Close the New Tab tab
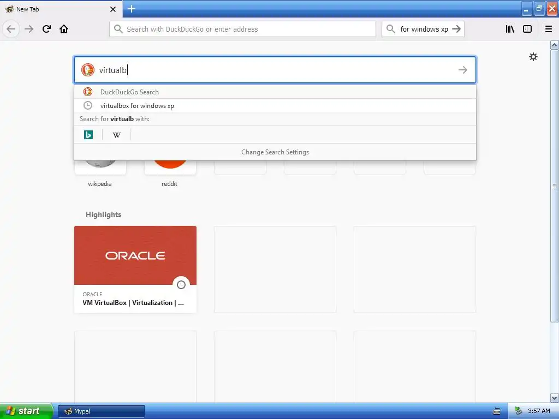The image size is (559, 419). [x=113, y=9]
